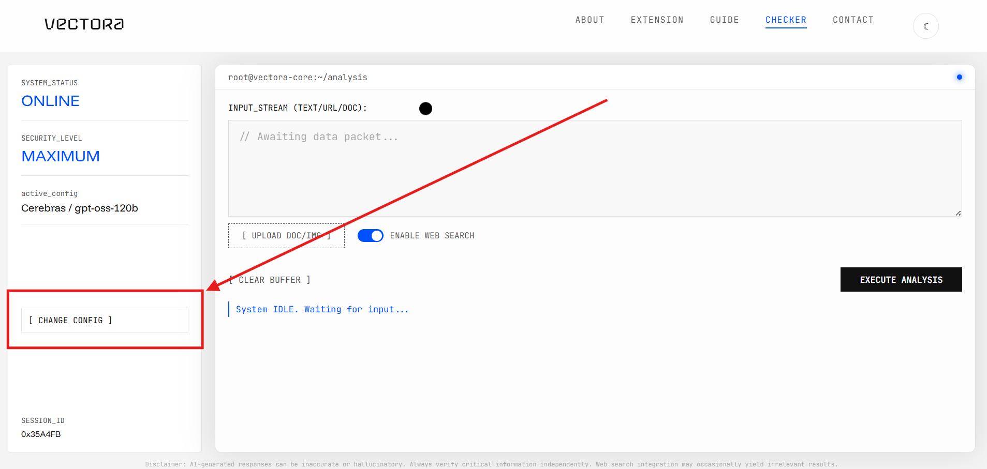Open the CONTACT page
The image size is (987, 469).
pyautogui.click(x=853, y=20)
